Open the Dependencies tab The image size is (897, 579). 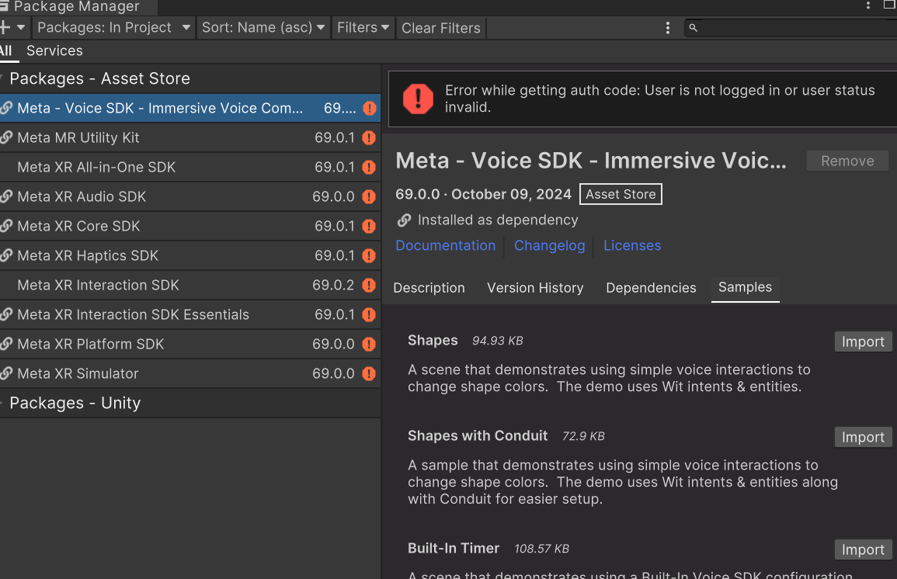point(651,287)
